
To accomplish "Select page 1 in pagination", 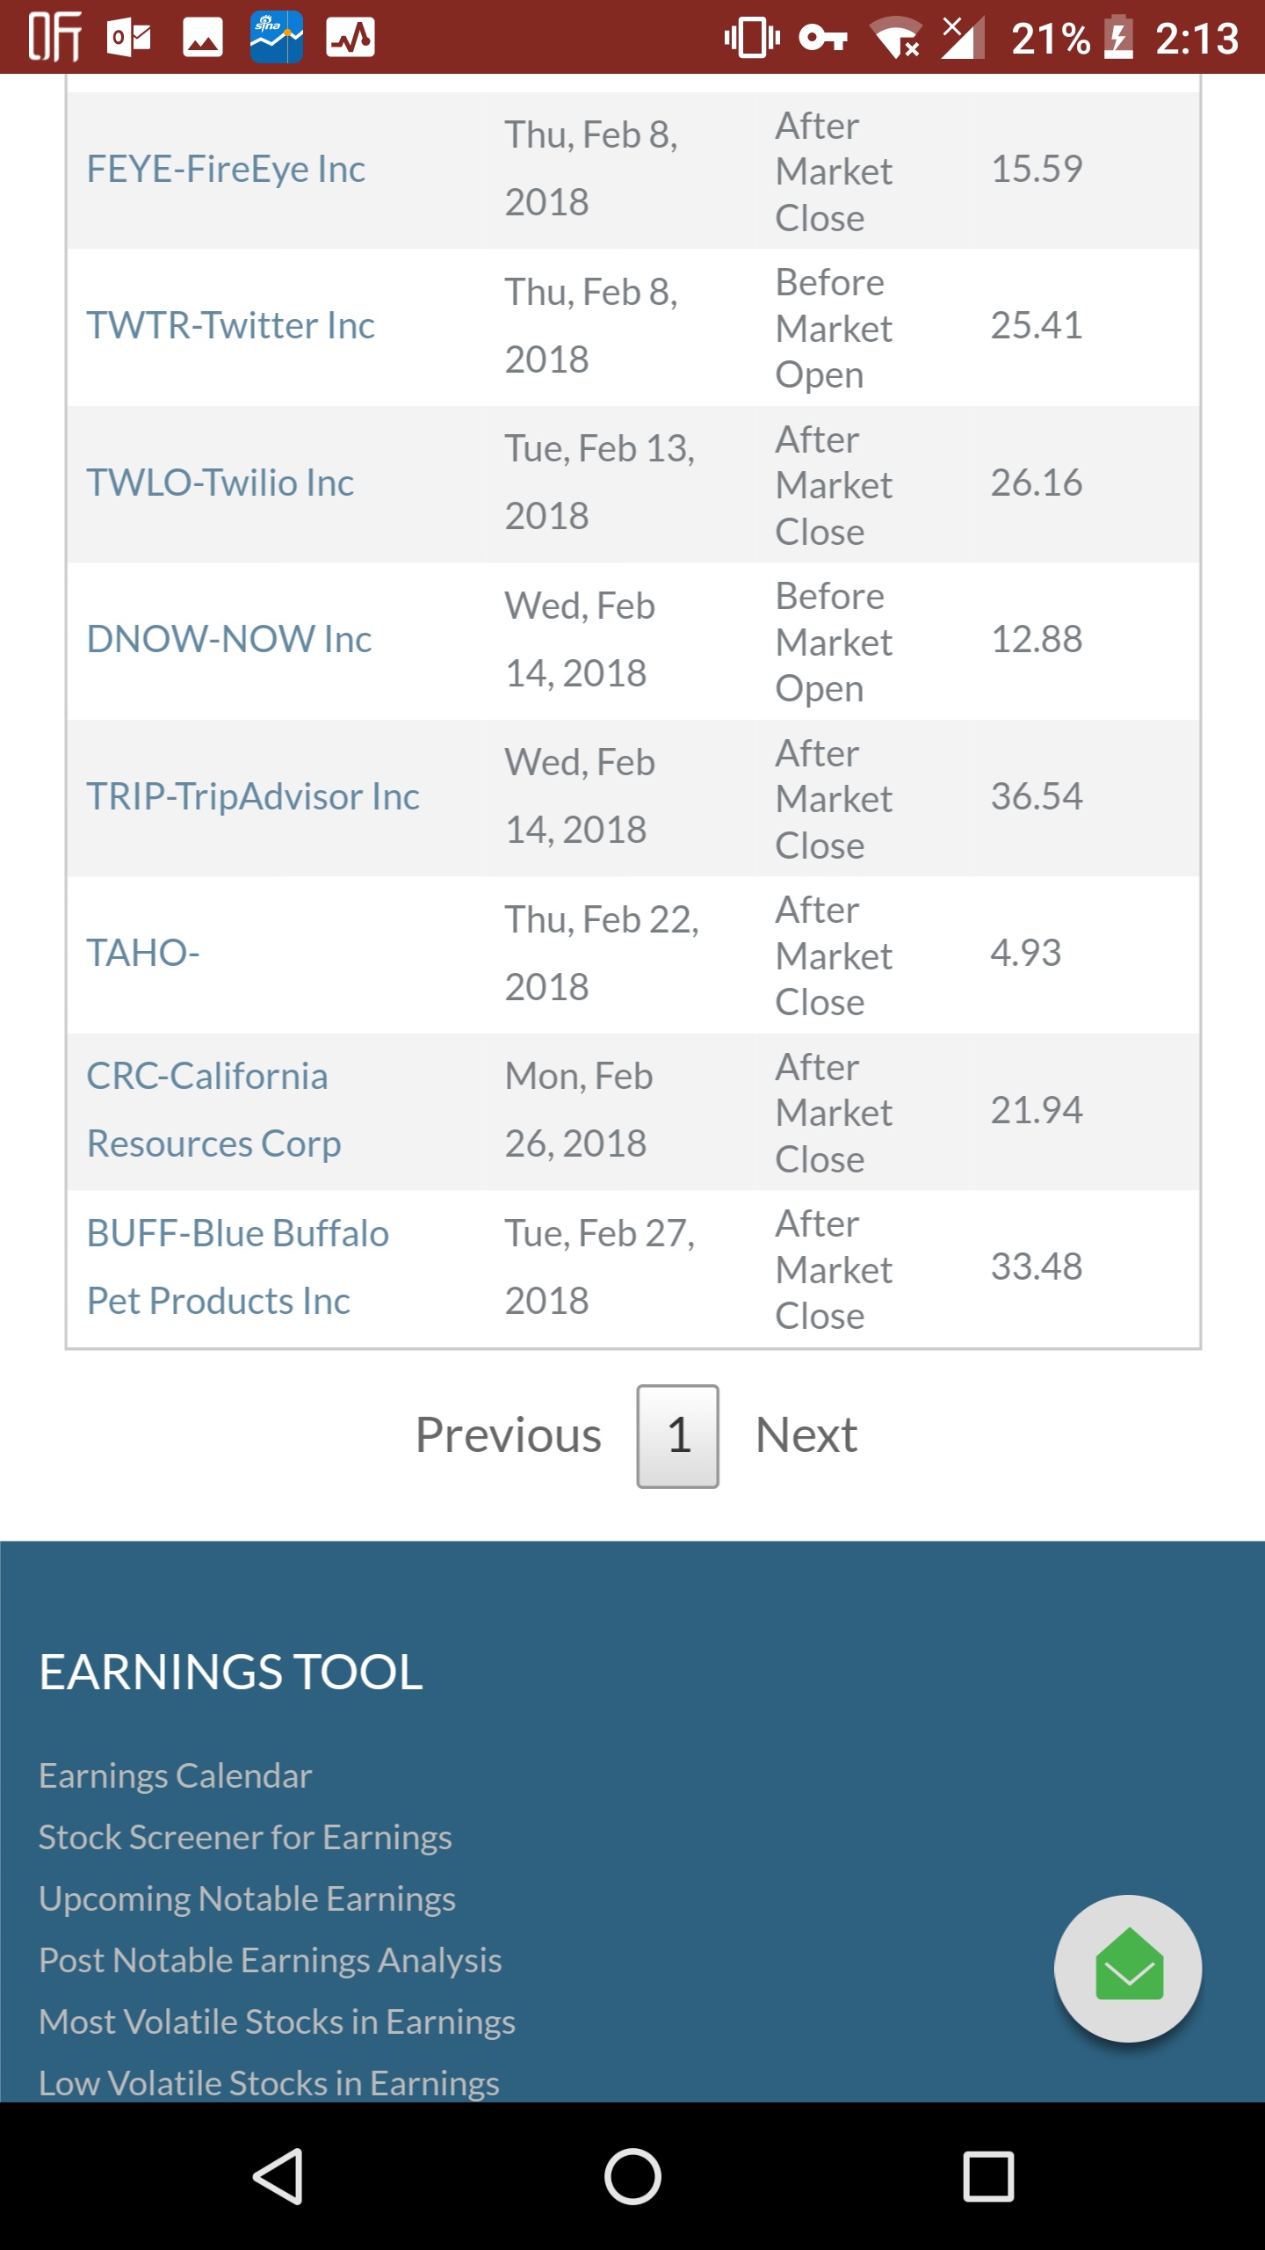I will pos(677,1436).
